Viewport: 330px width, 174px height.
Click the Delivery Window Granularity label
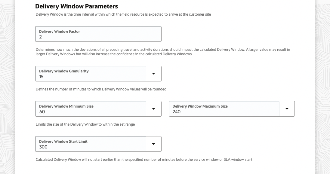63,71
